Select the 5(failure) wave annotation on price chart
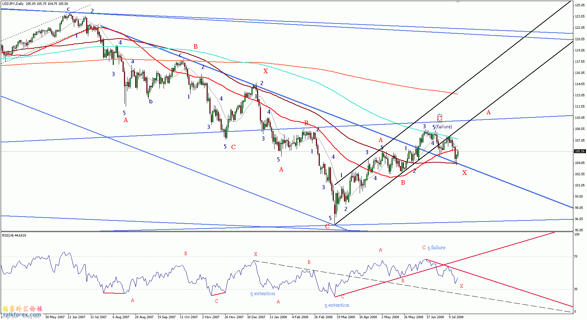This screenshot has width=587, height=320. coord(442,127)
